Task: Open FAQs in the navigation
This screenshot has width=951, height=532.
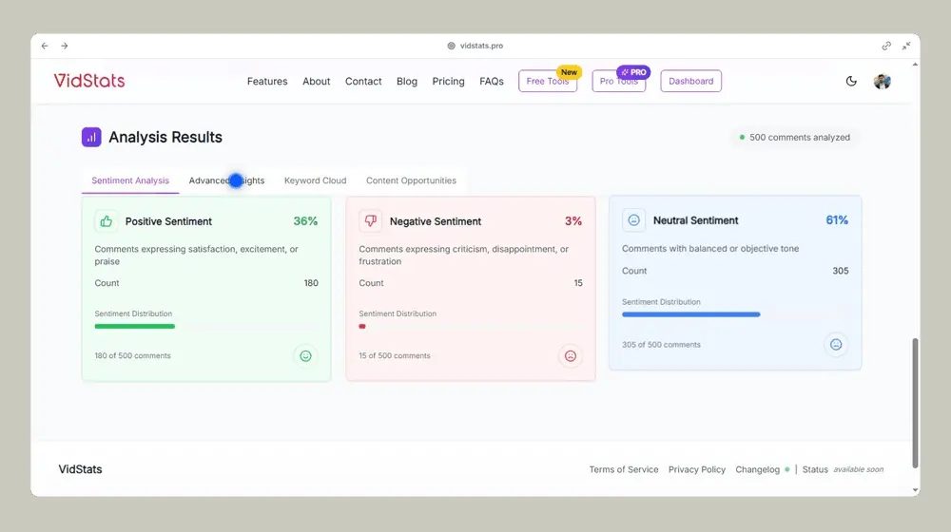Action: (x=492, y=81)
